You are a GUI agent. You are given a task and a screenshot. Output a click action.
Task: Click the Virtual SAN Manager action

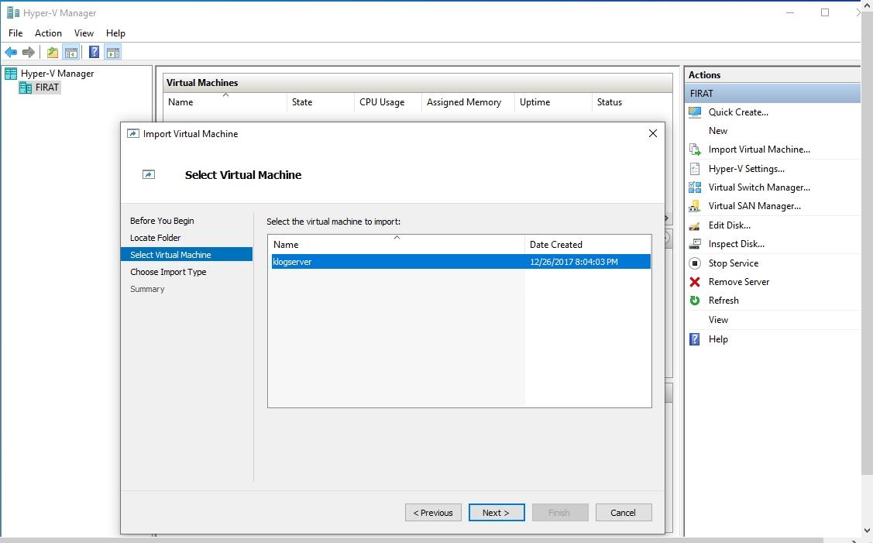754,206
